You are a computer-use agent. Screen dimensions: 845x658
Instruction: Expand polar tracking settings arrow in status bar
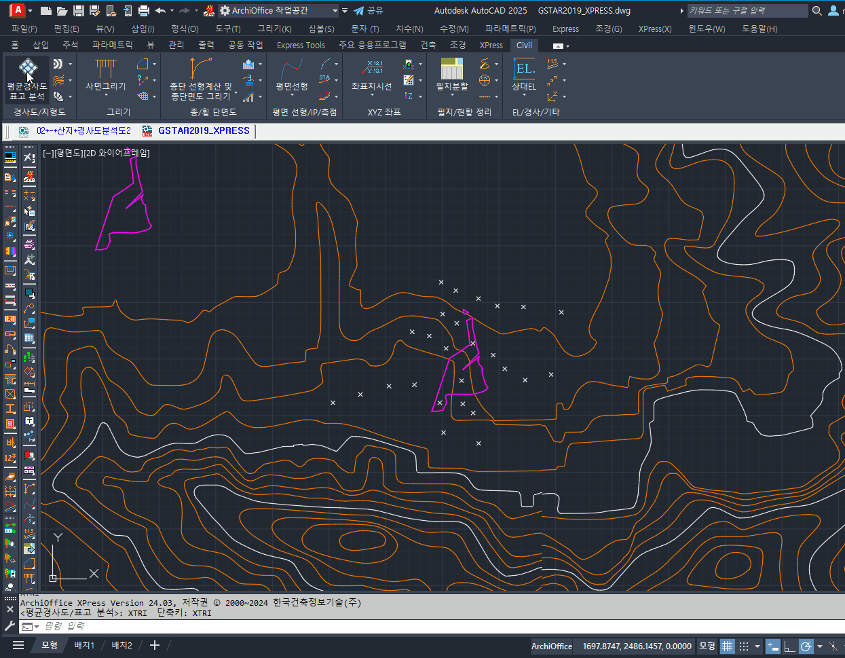pyautogui.click(x=819, y=646)
